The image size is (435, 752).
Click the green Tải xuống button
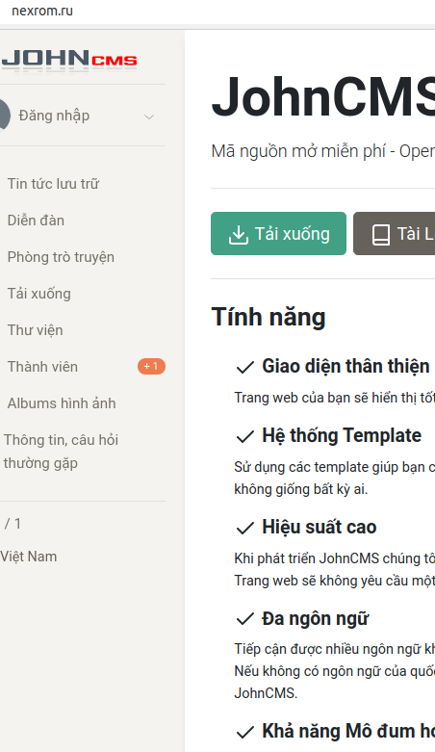pyautogui.click(x=278, y=234)
